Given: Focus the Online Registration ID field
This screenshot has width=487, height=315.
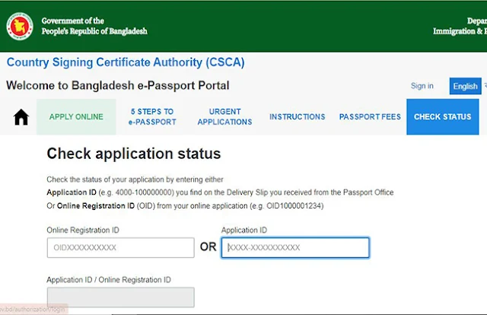Looking at the screenshot, I should coord(121,247).
